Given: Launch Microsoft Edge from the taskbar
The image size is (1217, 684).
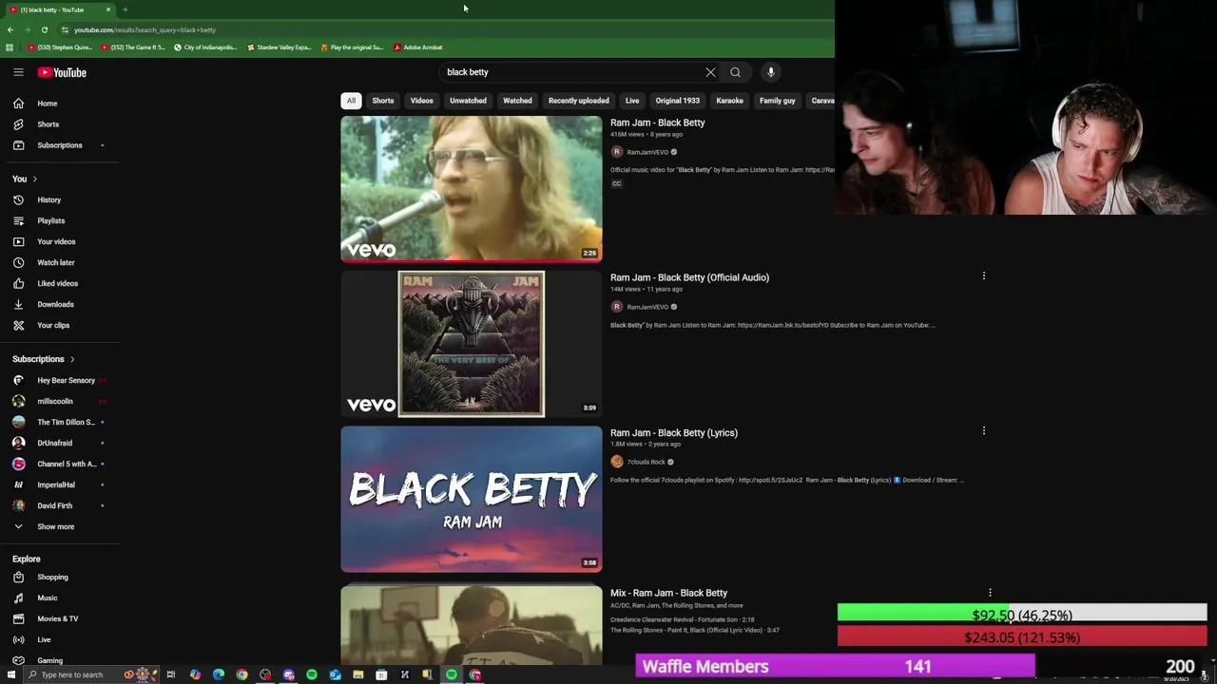Looking at the screenshot, I should pos(219,675).
